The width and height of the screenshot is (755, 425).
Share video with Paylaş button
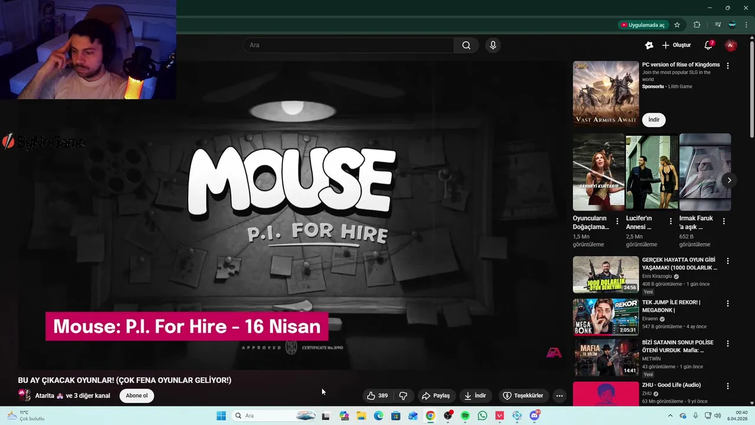[436, 395]
